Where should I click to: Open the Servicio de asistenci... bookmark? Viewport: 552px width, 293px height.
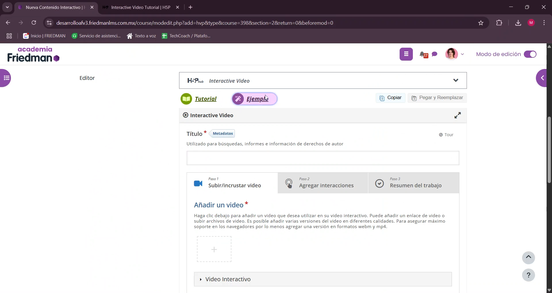96,36
